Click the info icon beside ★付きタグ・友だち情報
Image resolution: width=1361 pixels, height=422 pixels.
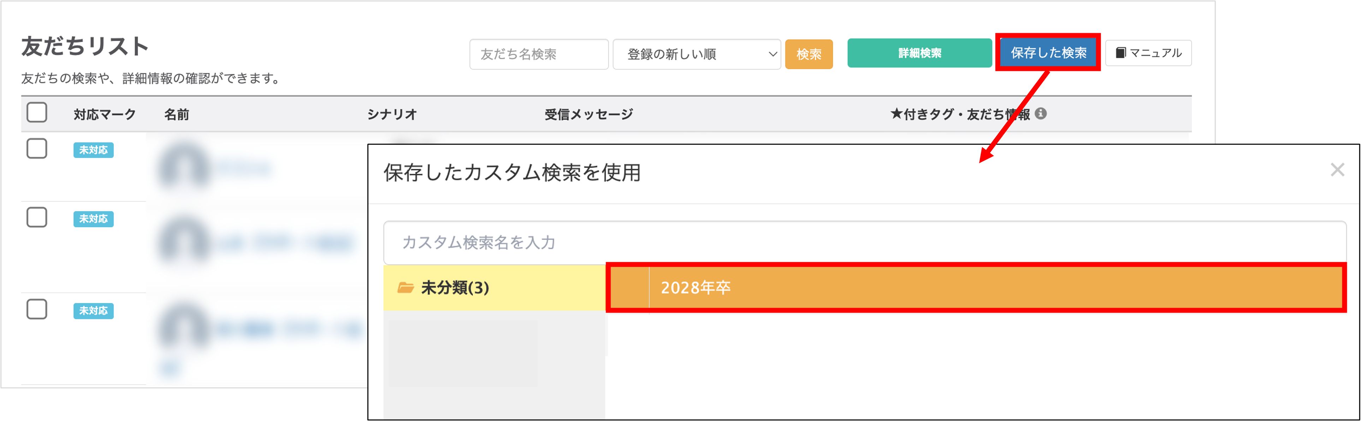[x=1041, y=114]
